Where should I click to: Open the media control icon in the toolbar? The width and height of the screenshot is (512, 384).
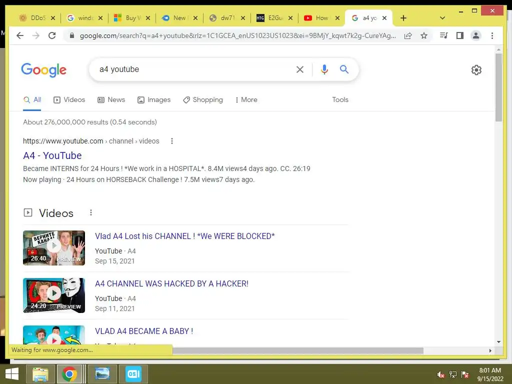tap(444, 35)
